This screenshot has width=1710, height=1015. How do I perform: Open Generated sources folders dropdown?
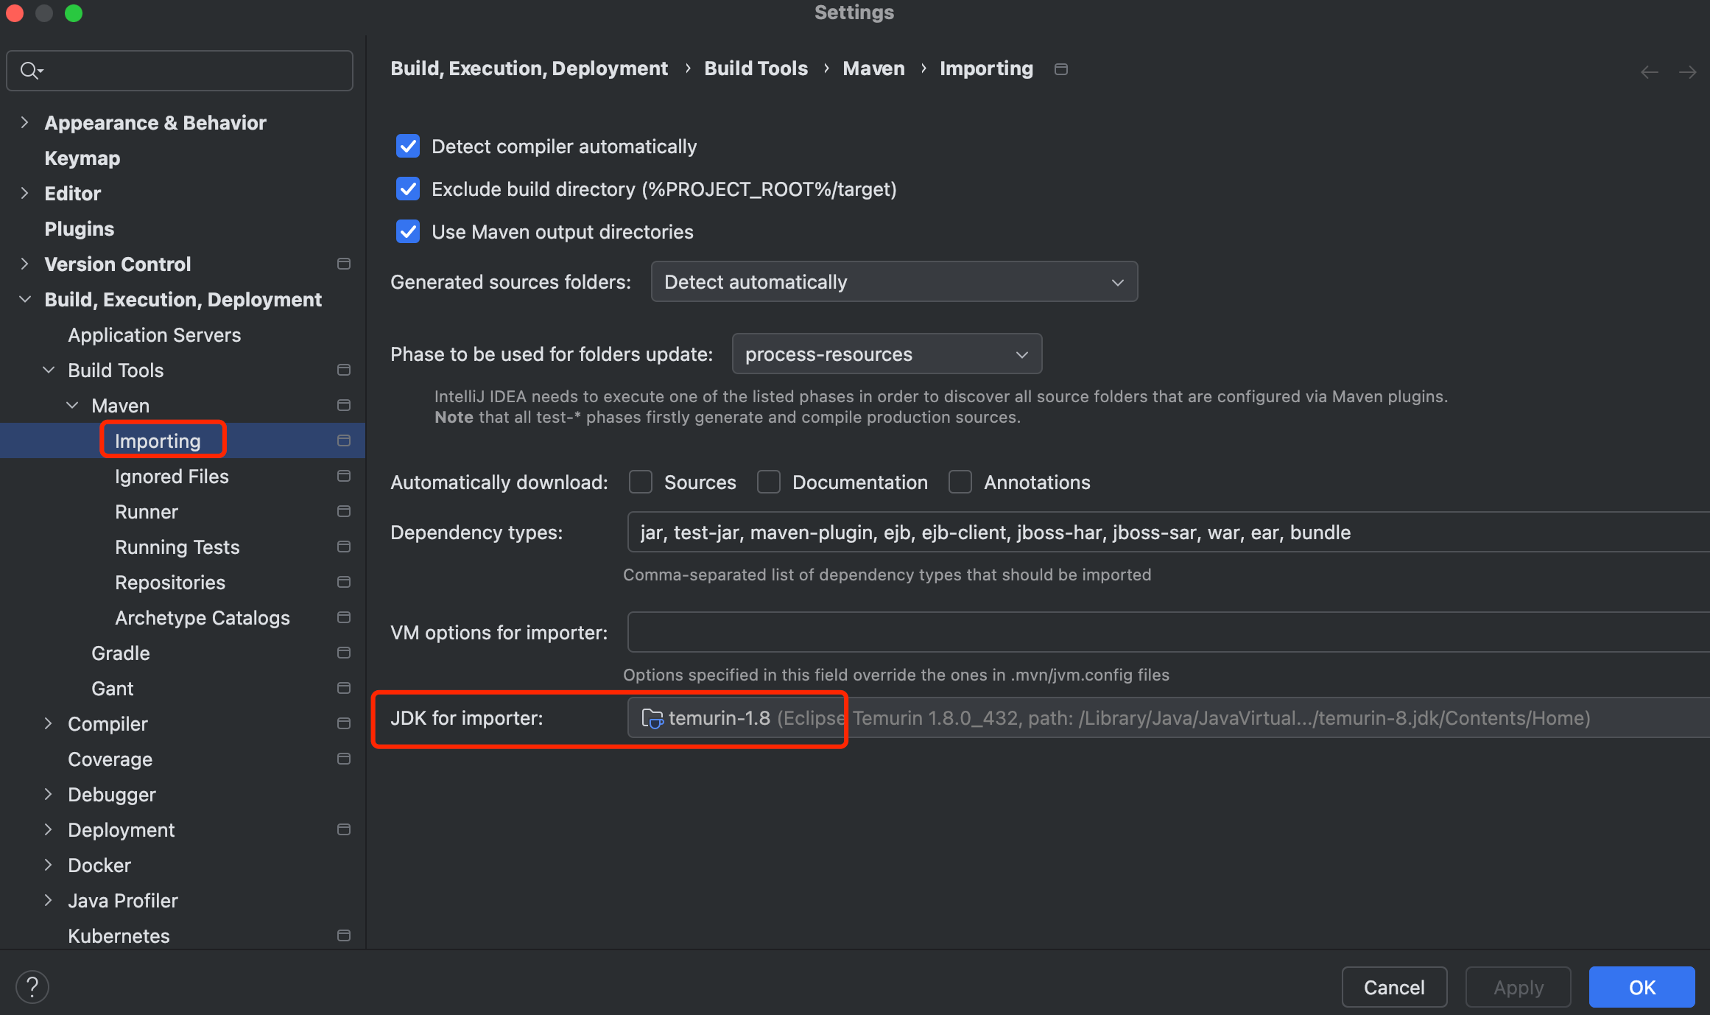(x=894, y=282)
